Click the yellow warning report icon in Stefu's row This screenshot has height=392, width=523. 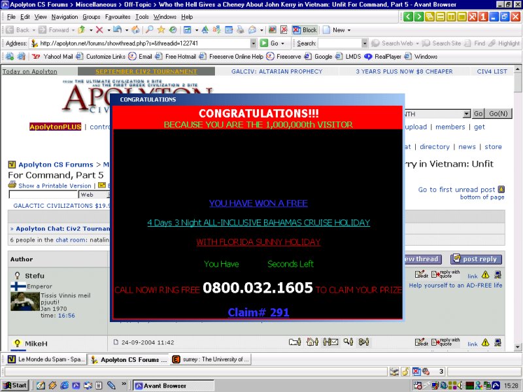click(485, 274)
